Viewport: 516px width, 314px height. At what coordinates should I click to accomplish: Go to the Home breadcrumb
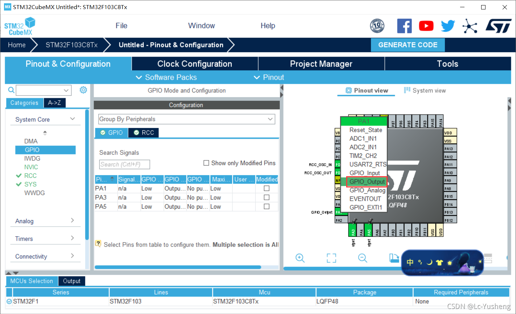(x=17, y=45)
